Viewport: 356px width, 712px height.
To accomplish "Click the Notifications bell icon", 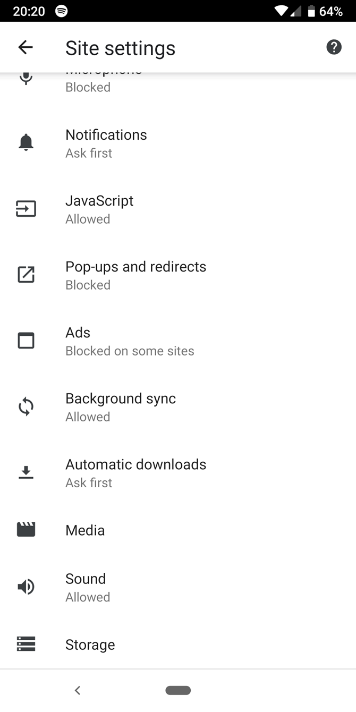I will 26,142.
